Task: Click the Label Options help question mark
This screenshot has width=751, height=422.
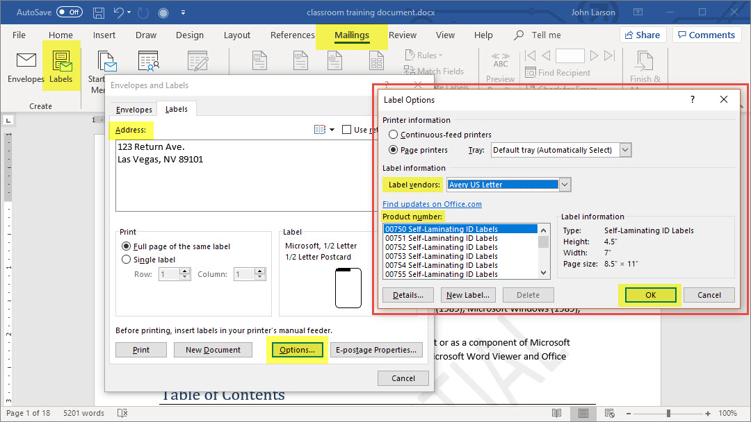Action: [692, 100]
